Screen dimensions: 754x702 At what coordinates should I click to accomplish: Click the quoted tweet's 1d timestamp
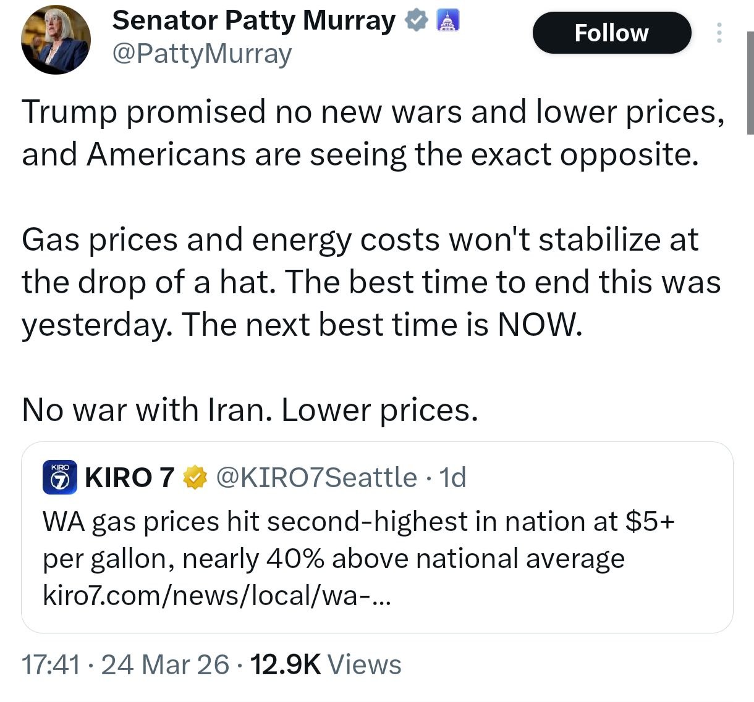[452, 477]
